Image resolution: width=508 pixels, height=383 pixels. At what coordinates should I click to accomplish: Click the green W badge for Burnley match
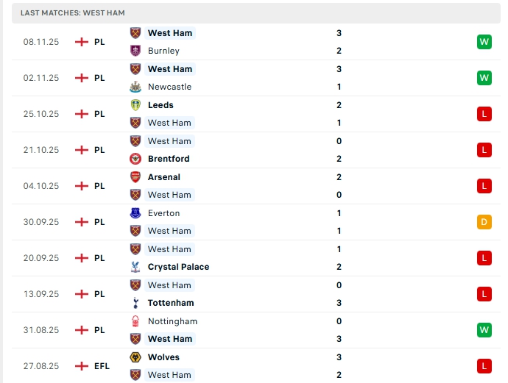tap(484, 42)
